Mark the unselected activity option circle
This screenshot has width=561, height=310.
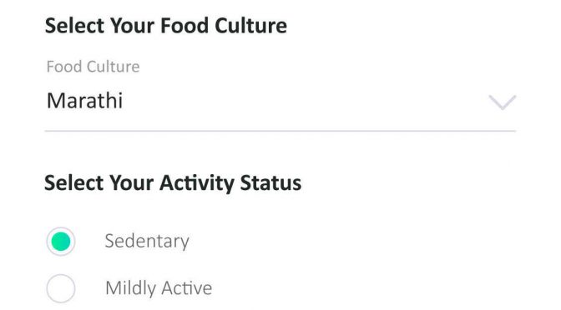(61, 288)
